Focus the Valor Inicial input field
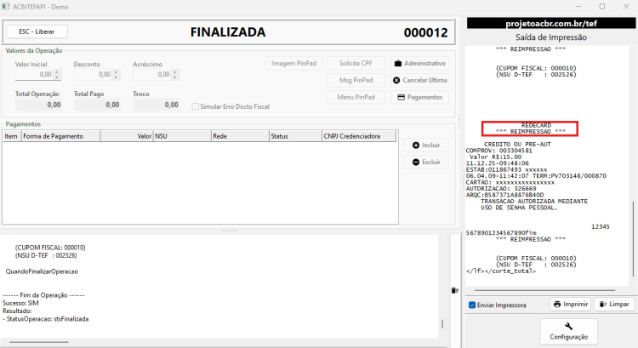 coord(34,75)
